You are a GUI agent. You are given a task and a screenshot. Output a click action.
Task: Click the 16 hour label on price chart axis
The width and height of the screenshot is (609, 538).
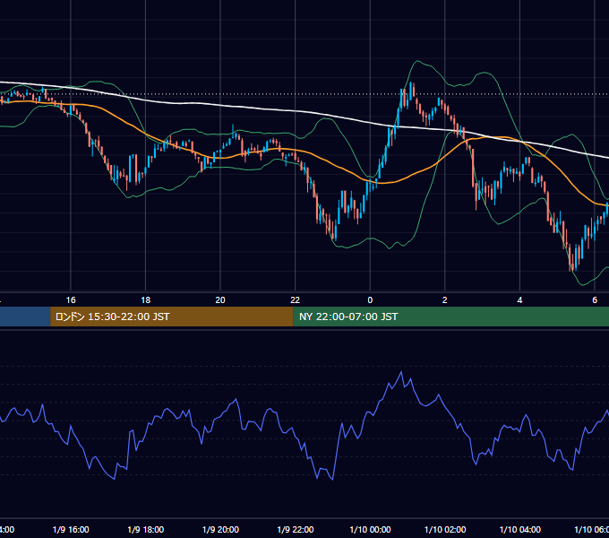pyautogui.click(x=71, y=300)
